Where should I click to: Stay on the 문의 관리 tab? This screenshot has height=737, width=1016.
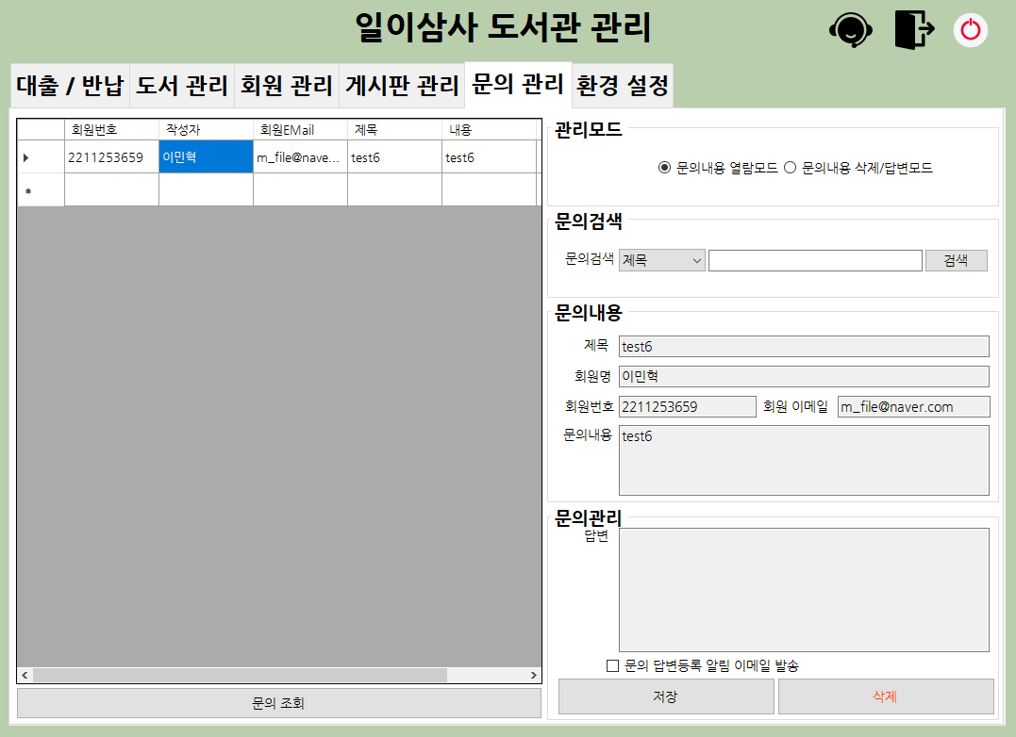tap(518, 84)
